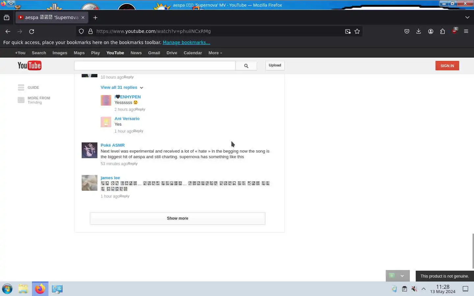
Task: Expand View all 31 replies
Action: pyautogui.click(x=122, y=87)
